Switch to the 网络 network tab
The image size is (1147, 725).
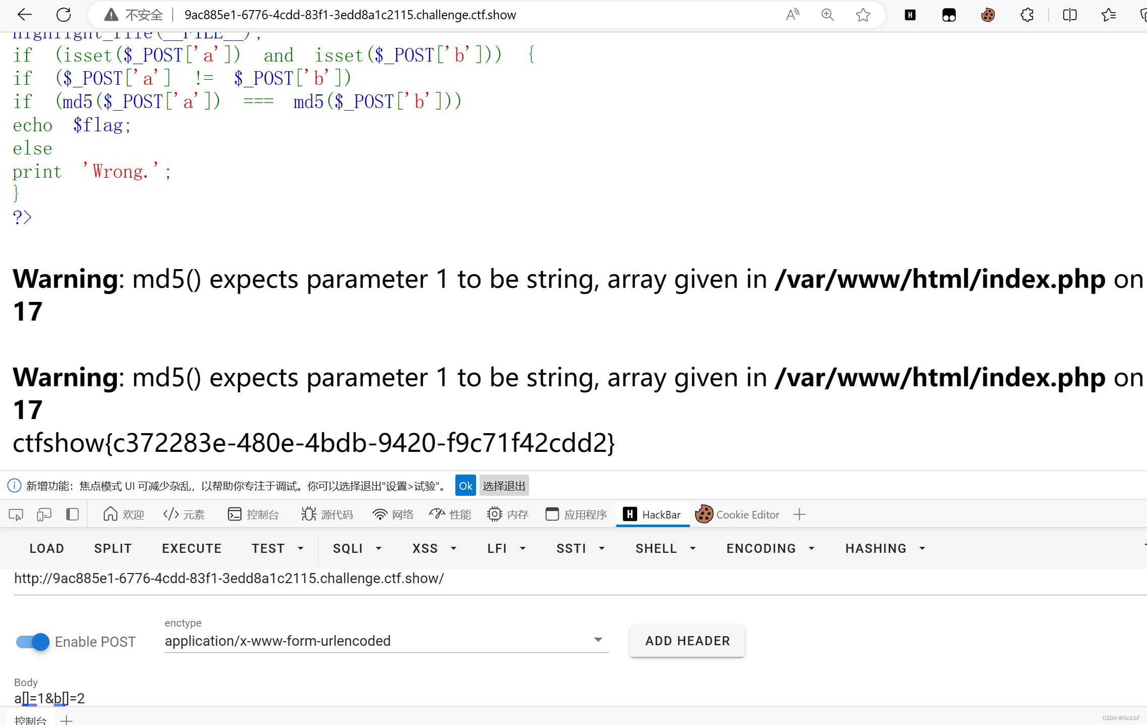(x=393, y=514)
